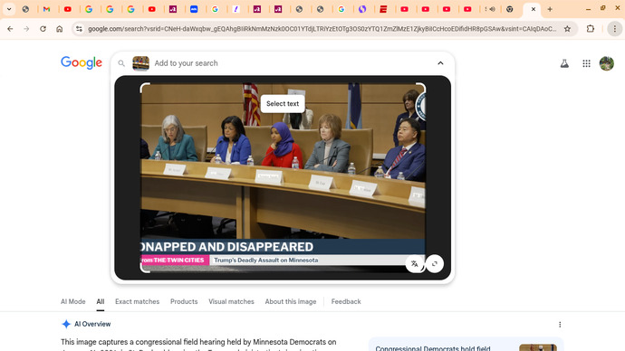Viewport: 625px width, 351px height.
Task: Click the address bar URL
Action: (x=322, y=29)
